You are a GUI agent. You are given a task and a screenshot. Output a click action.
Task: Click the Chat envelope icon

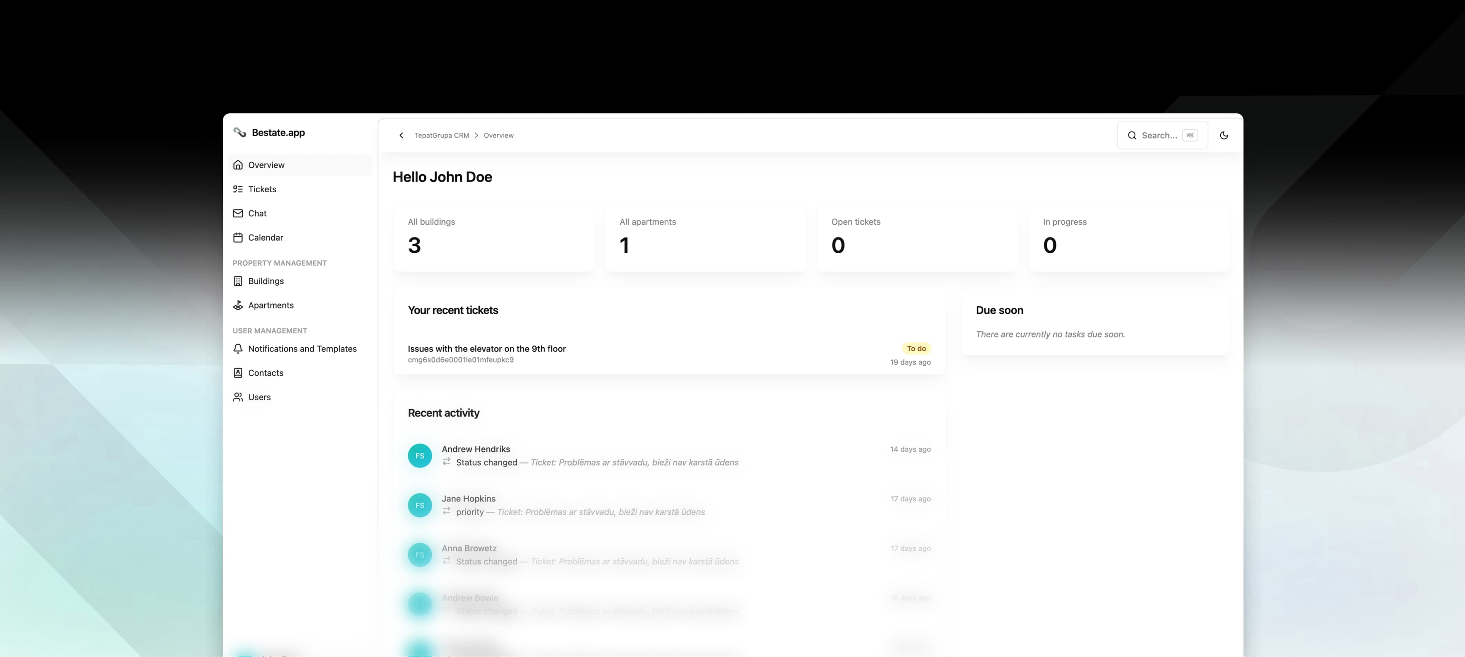(238, 213)
